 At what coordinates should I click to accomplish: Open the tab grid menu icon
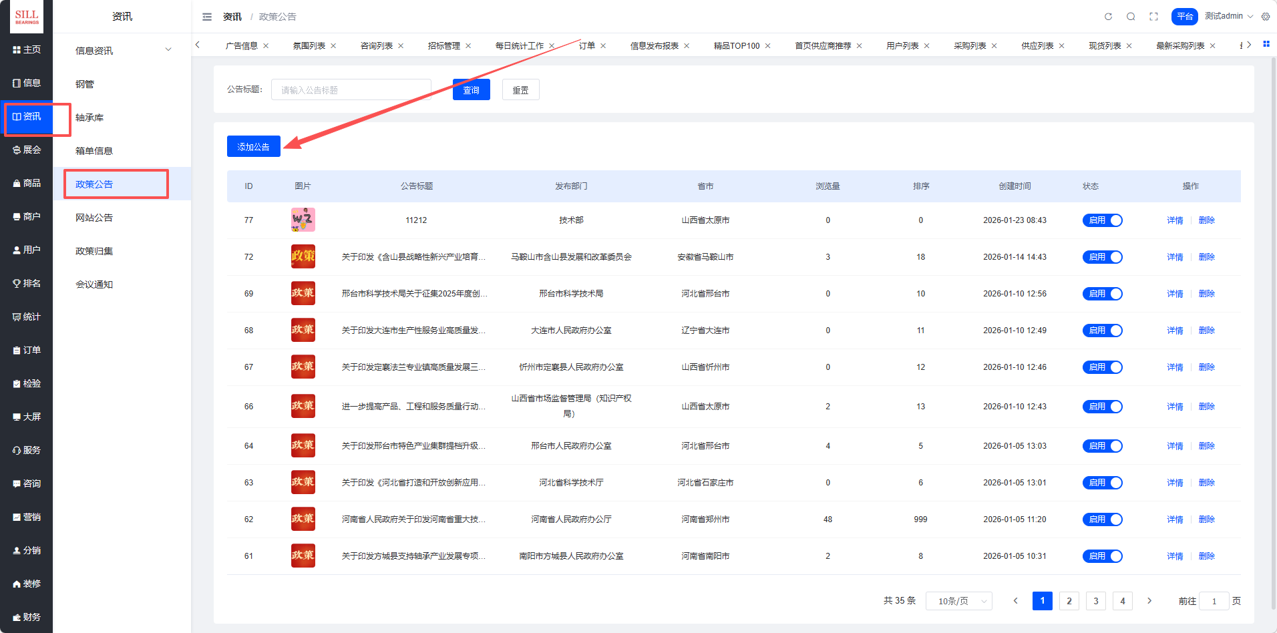click(x=1266, y=44)
